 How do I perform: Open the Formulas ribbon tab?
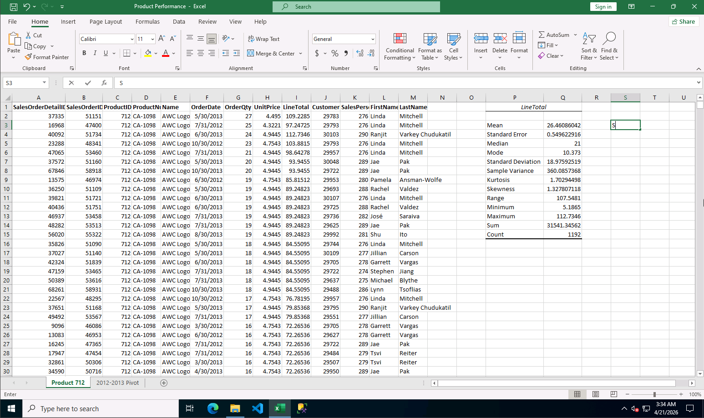coord(147,21)
